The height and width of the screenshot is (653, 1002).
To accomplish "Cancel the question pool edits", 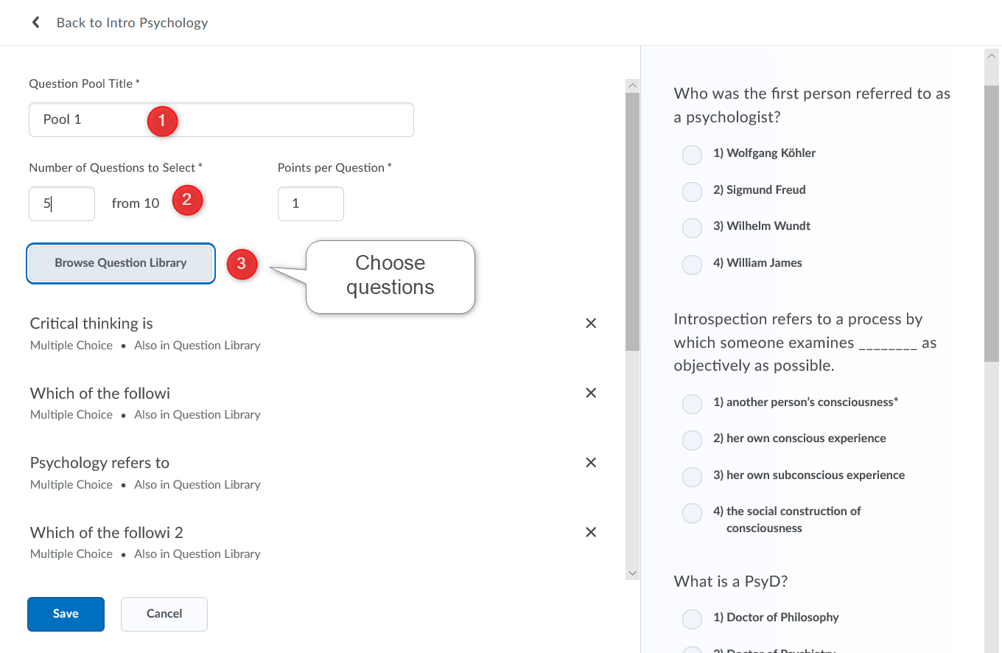I will click(164, 614).
